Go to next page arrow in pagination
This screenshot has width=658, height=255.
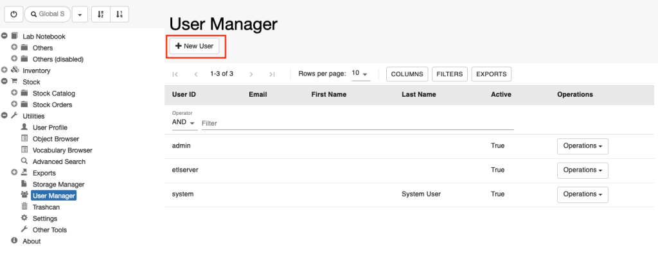pyautogui.click(x=251, y=74)
